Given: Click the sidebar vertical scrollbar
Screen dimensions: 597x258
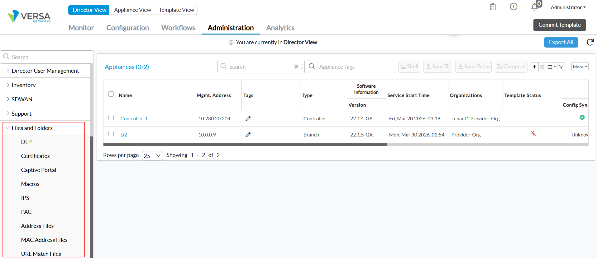Looking at the screenshot, I should point(92,197).
